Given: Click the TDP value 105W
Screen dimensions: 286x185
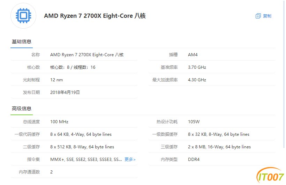Looking at the screenshot, I should [x=194, y=121].
